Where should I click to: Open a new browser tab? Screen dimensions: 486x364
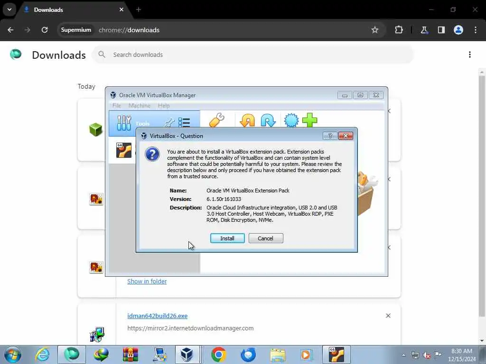coord(139,9)
